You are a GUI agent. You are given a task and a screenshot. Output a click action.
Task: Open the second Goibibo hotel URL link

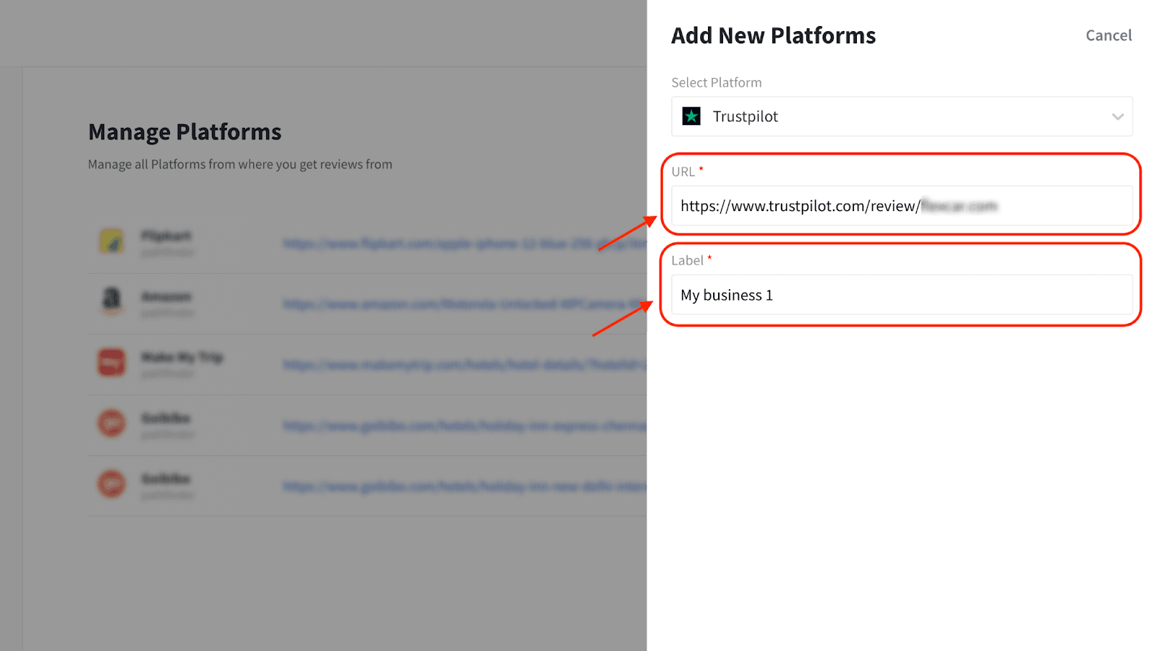[x=463, y=487]
